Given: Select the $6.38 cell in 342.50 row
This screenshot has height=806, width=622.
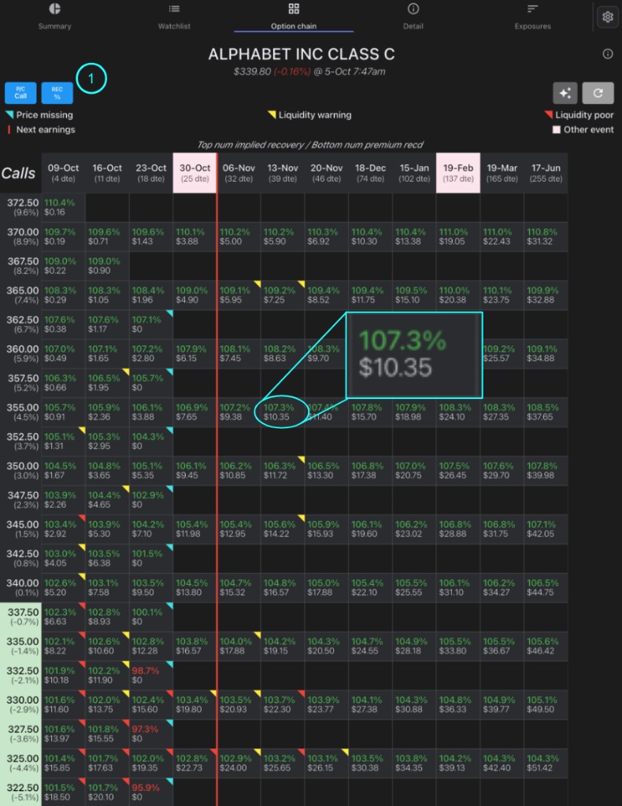Looking at the screenshot, I should [x=107, y=558].
